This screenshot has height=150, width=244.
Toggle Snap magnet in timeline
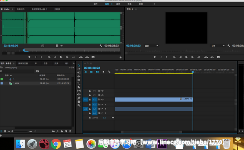coord(91,72)
